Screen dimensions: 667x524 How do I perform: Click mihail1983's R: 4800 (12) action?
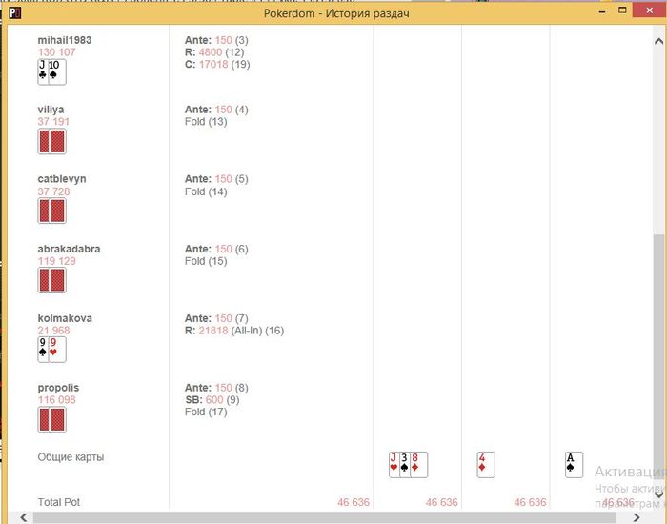tap(214, 52)
